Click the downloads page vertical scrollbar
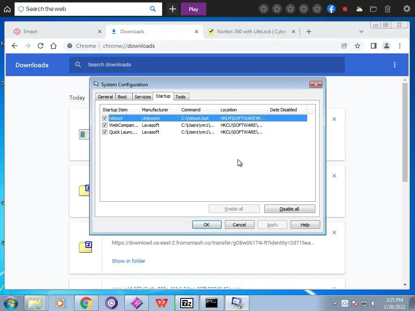Viewport: 415px width, 311px height. 405,132
